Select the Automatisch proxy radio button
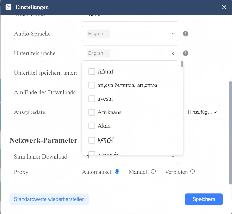 click(x=117, y=172)
